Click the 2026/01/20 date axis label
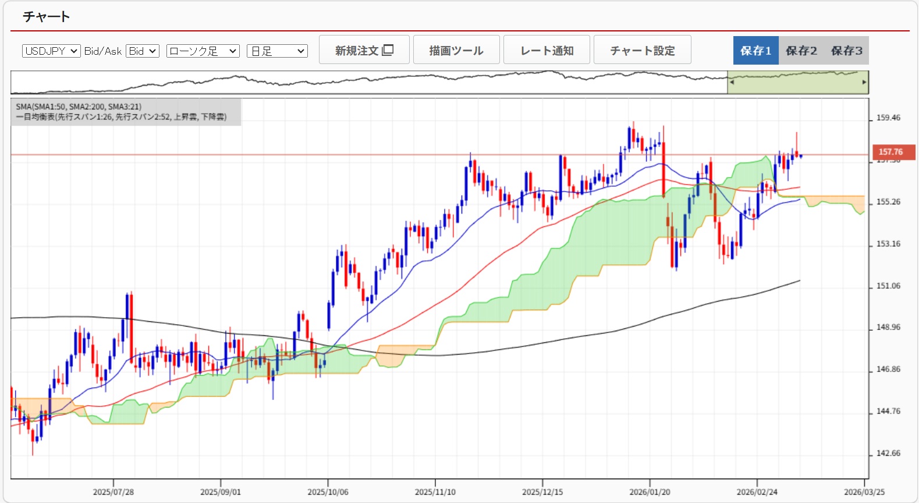 click(x=650, y=492)
